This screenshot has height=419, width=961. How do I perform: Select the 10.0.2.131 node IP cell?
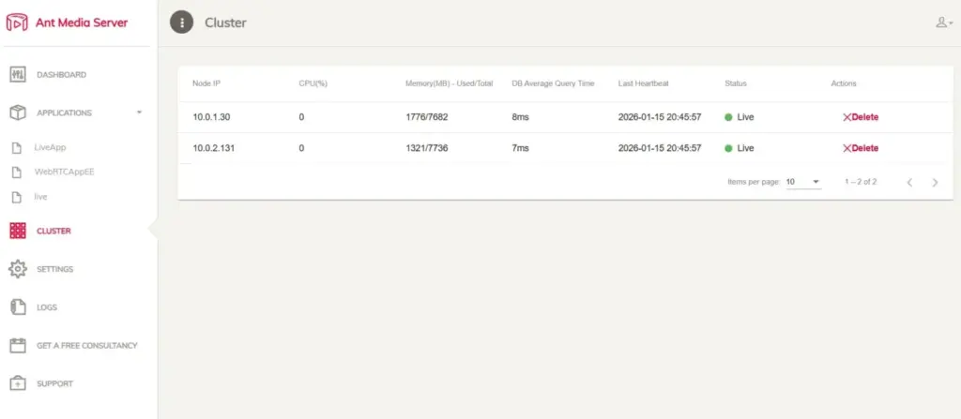coord(214,148)
